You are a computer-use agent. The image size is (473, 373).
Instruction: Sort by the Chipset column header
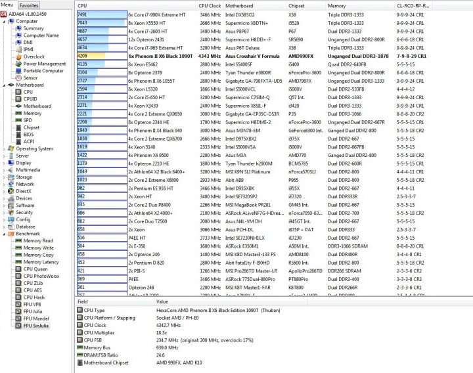[x=306, y=6]
